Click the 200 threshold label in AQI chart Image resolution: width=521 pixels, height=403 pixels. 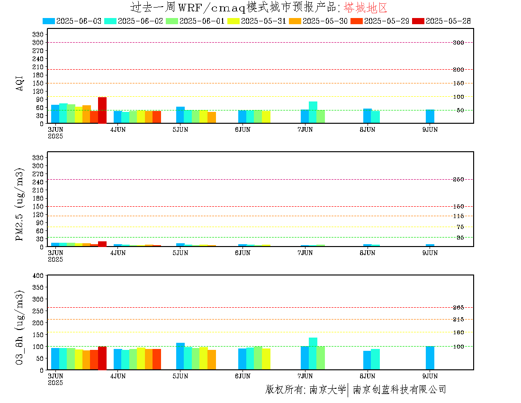click(458, 70)
